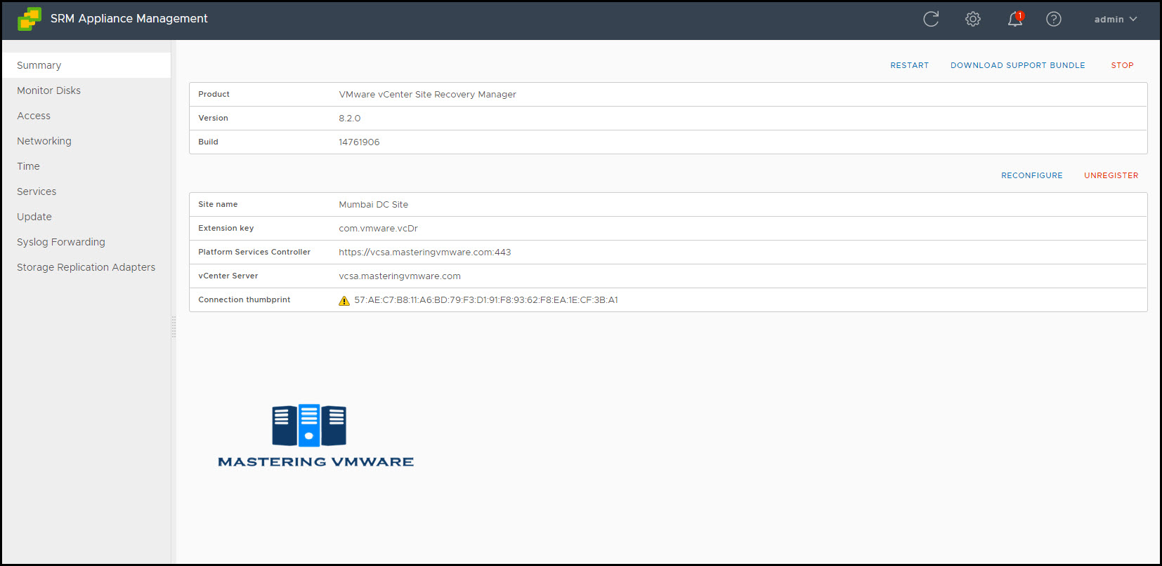The width and height of the screenshot is (1162, 566).
Task: Click the STOP button
Action: tap(1122, 65)
